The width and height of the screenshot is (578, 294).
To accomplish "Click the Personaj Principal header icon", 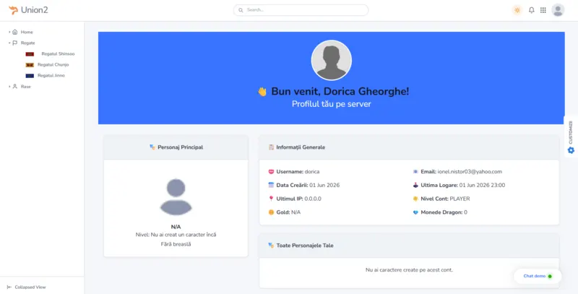I will click(152, 147).
